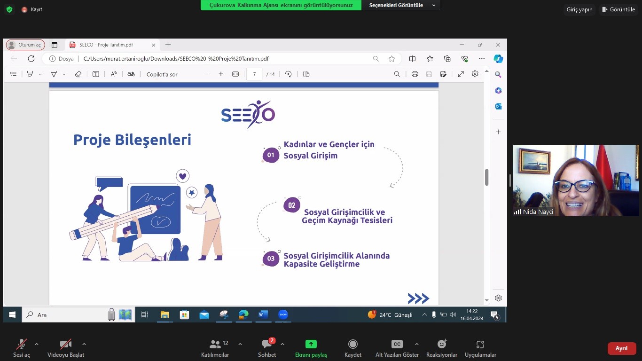
Task: Click the zoom magnifier in address bar
Action: coord(376,59)
